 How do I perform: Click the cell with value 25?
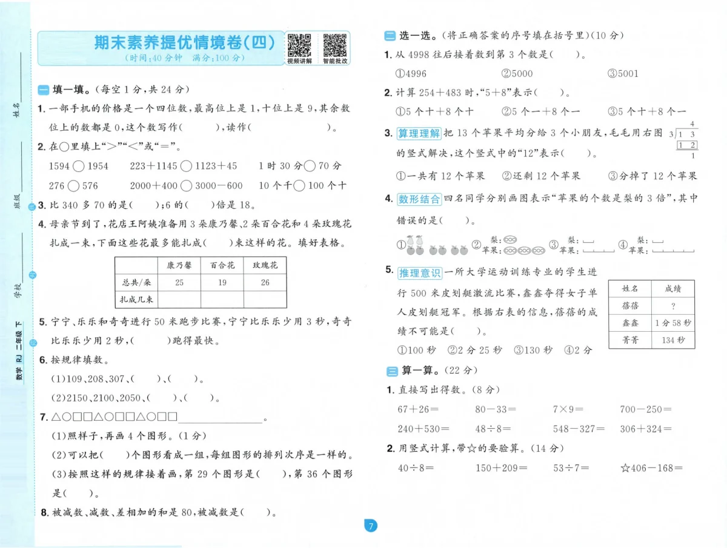(179, 282)
